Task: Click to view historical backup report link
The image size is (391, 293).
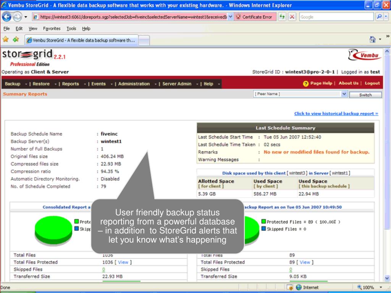Action: coord(336,114)
